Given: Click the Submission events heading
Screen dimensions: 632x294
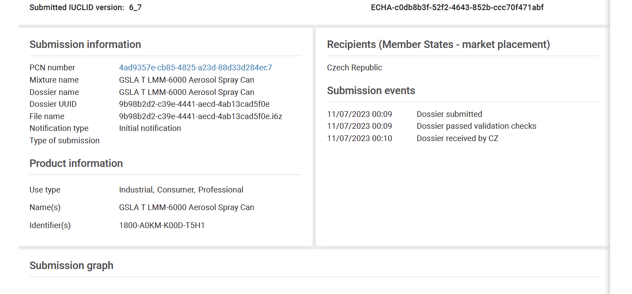Looking at the screenshot, I should 371,91.
